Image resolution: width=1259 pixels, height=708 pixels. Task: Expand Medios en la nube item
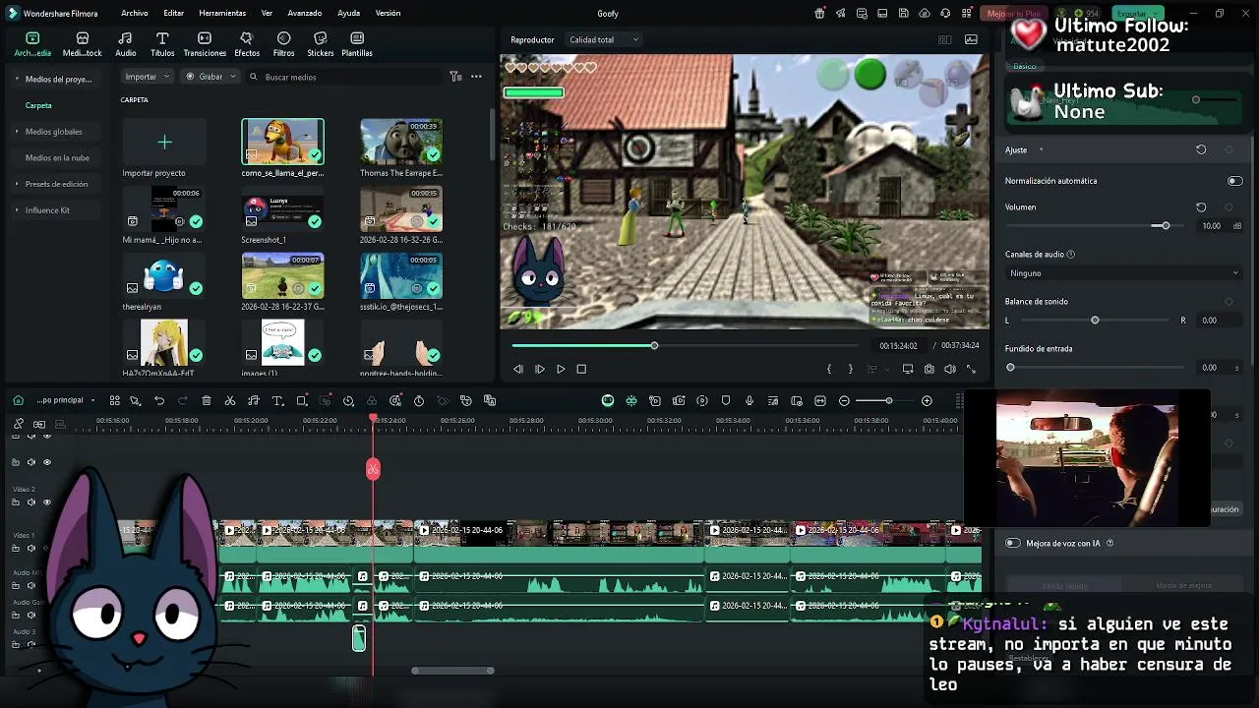point(56,157)
